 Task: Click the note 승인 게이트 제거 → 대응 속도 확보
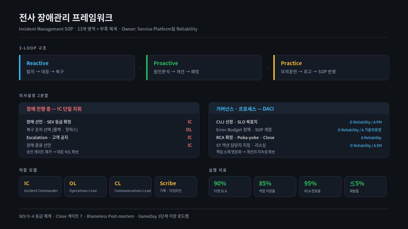coord(52,152)
